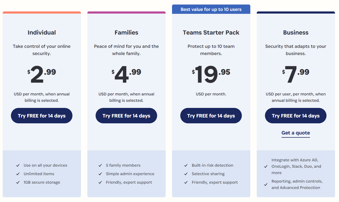Click checkmark beside Simple admin experience
The image size is (339, 202).
click(100, 174)
